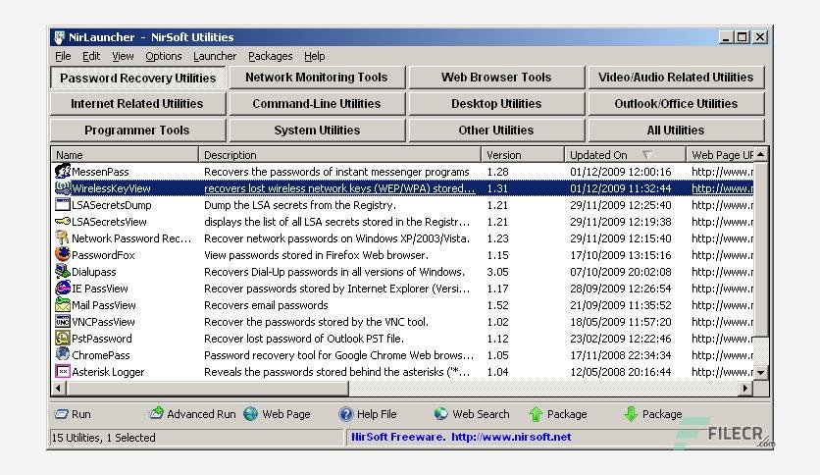Select the MessenPass utility icon
This screenshot has width=820, height=475.
click(x=63, y=171)
